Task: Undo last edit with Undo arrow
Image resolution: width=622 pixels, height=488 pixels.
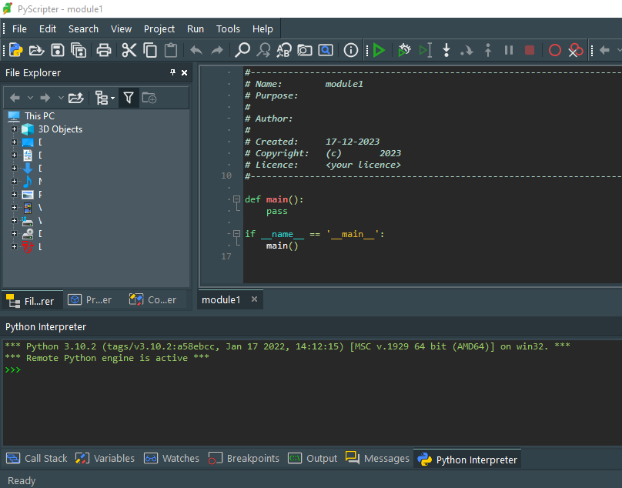Action: click(196, 50)
